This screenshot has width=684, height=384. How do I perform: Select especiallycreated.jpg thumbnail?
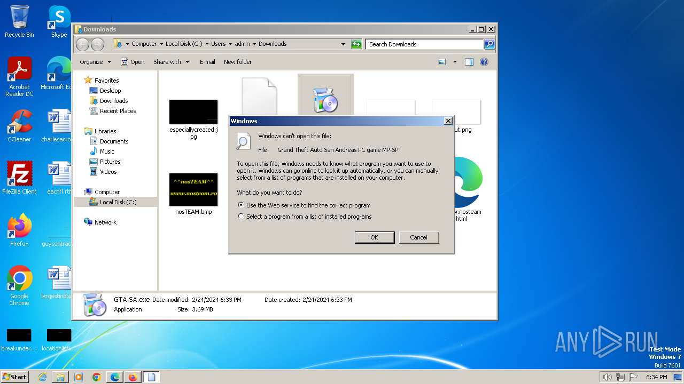(x=193, y=111)
